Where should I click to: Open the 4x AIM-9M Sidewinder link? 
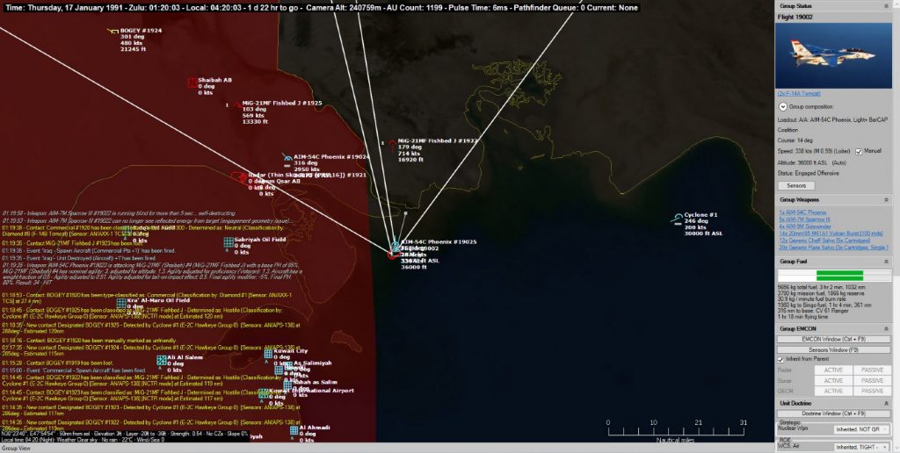[804, 226]
